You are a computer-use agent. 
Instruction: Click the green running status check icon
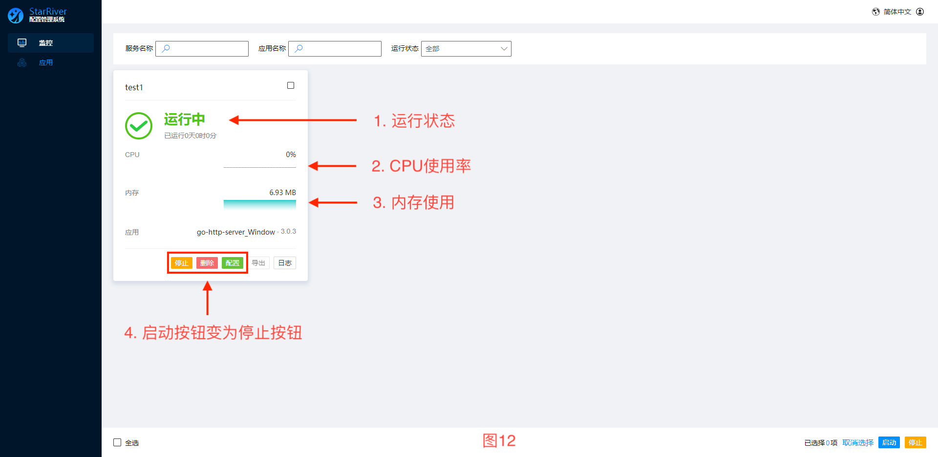[139, 126]
